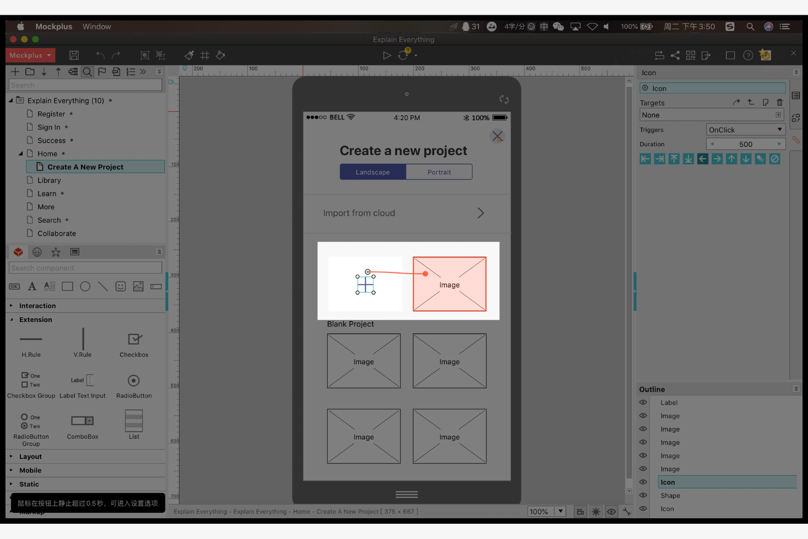Select the fade overlapping squares animation button
This screenshot has width=808, height=539.
point(761,159)
